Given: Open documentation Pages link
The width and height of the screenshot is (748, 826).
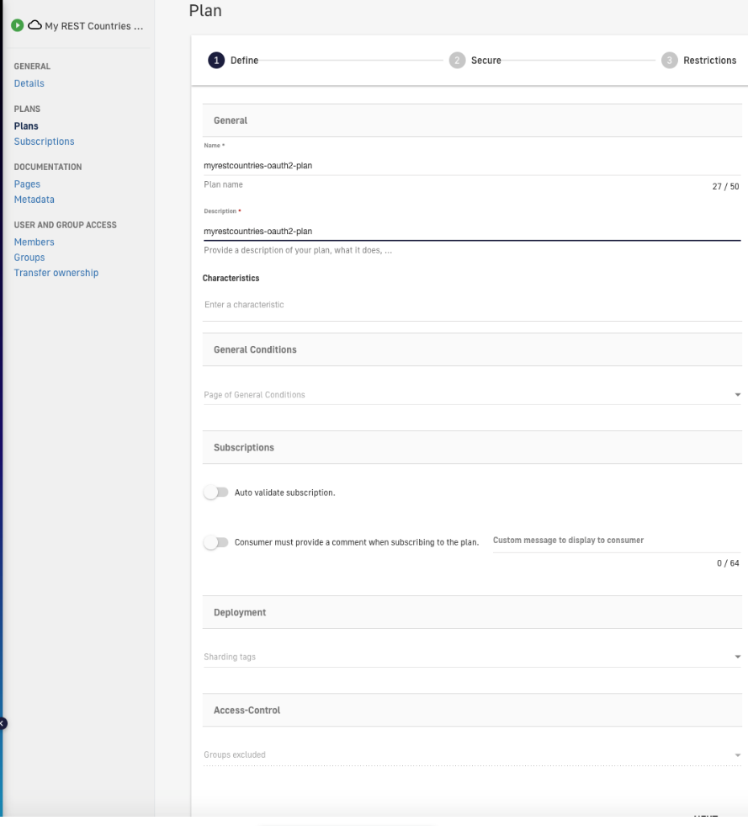Looking at the screenshot, I should pos(27,184).
